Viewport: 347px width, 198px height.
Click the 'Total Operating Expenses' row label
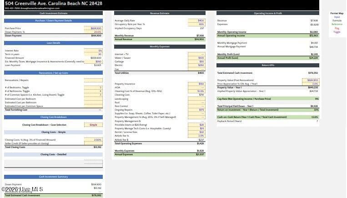point(128,143)
